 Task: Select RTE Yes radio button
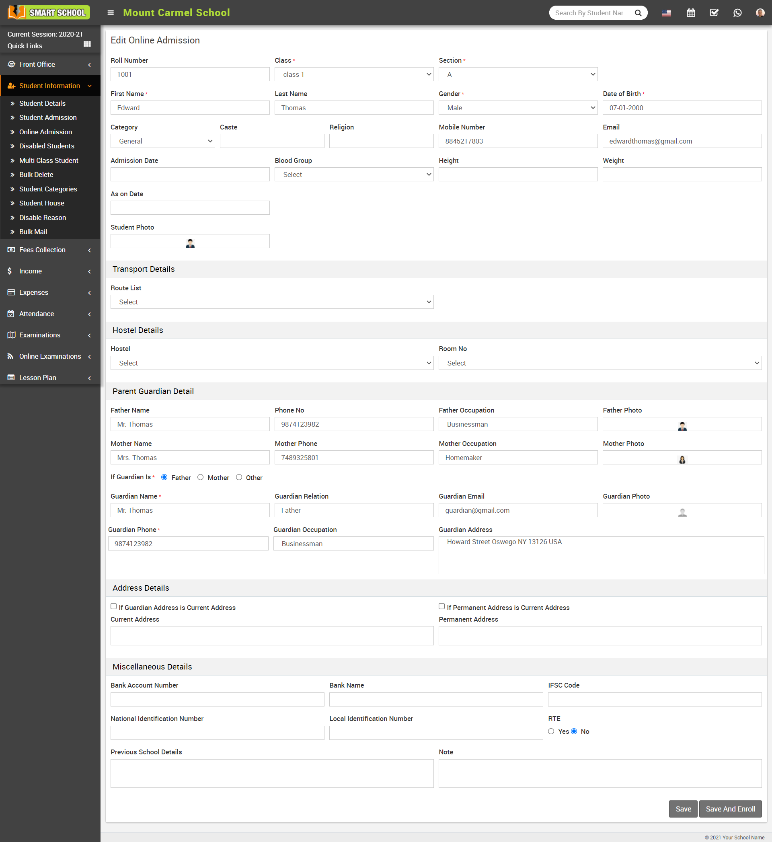[551, 731]
